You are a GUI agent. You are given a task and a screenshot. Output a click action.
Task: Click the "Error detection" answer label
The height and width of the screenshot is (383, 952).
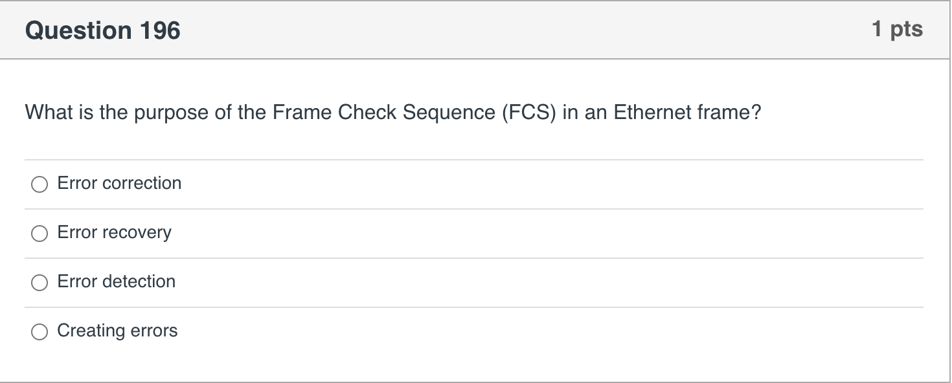pos(116,281)
